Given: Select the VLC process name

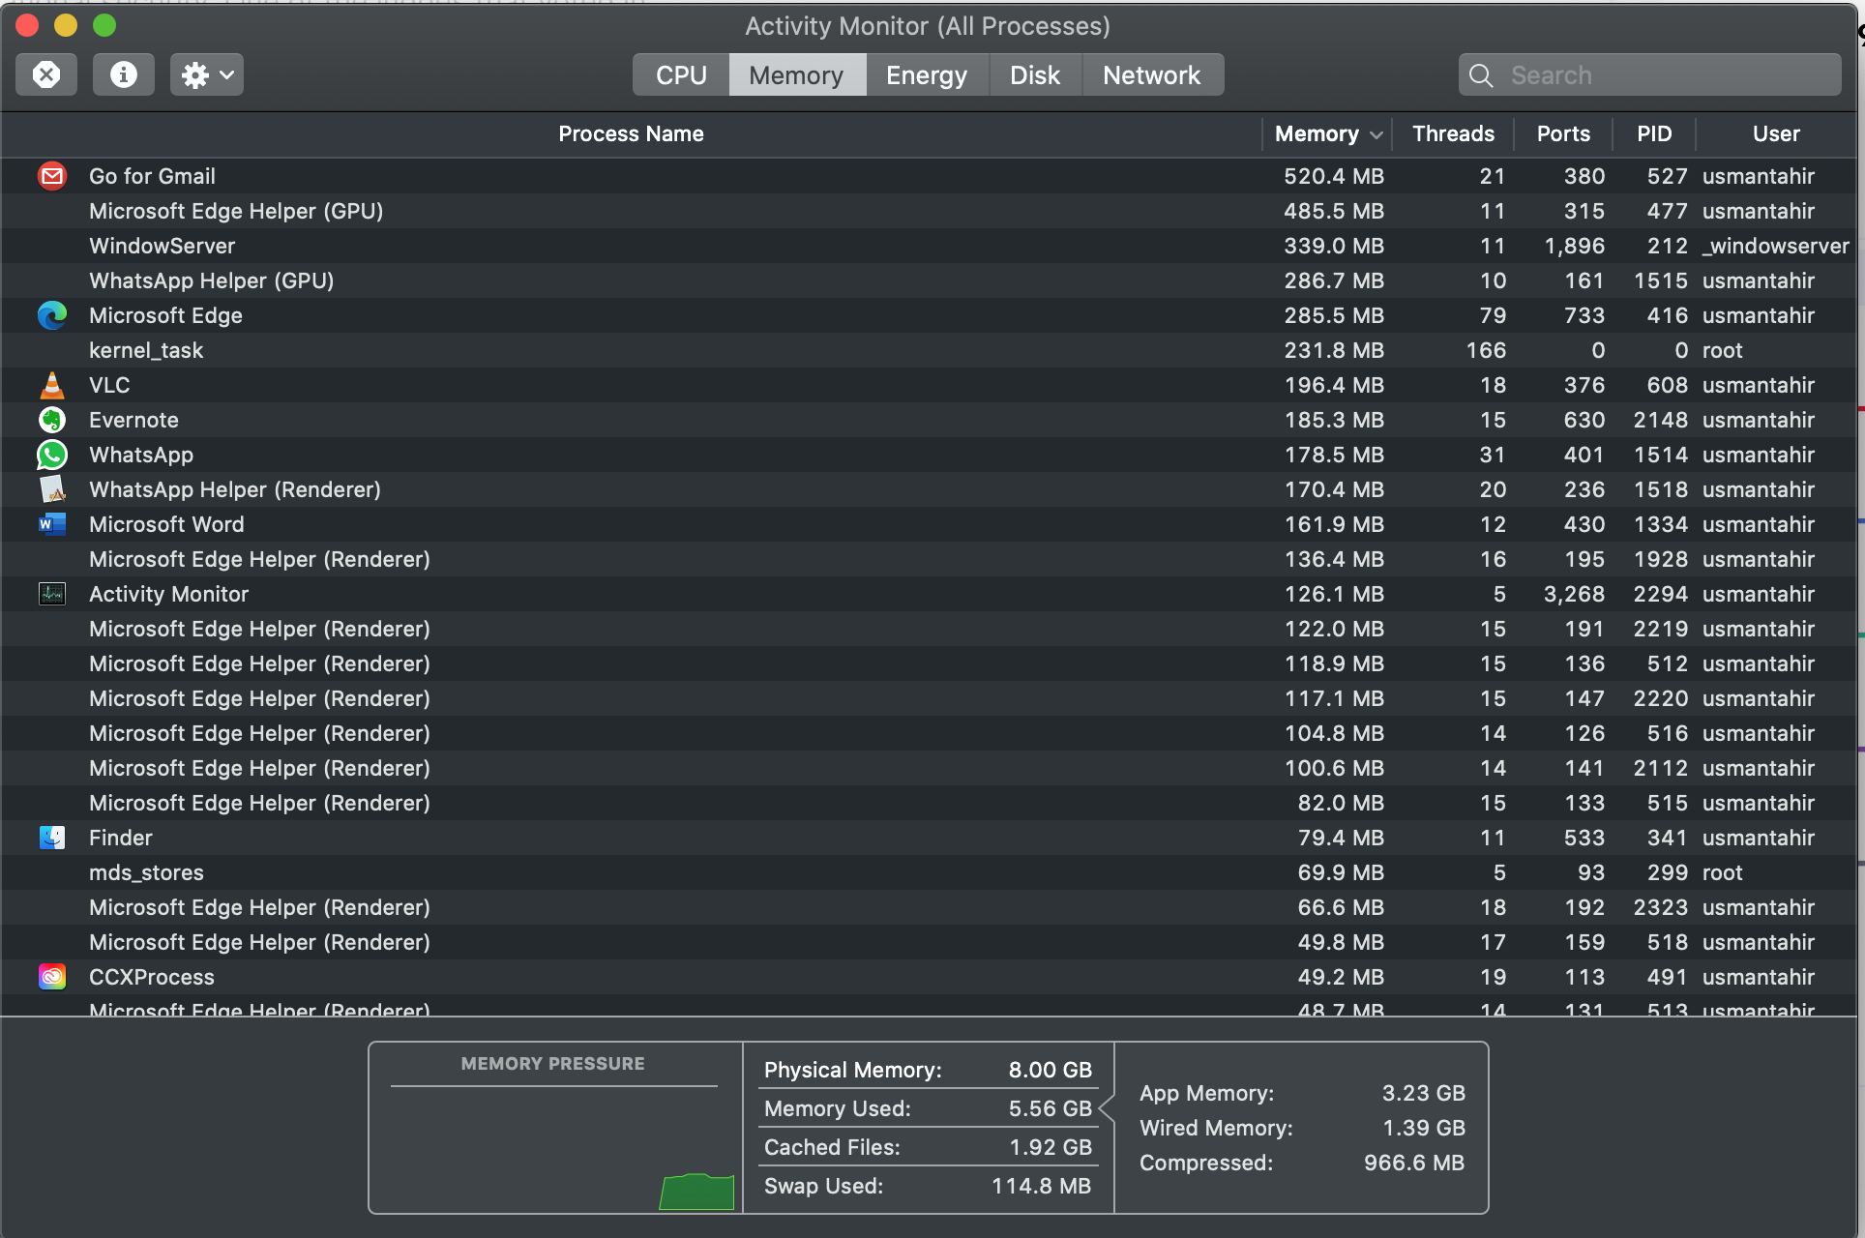Looking at the screenshot, I should pos(109,385).
